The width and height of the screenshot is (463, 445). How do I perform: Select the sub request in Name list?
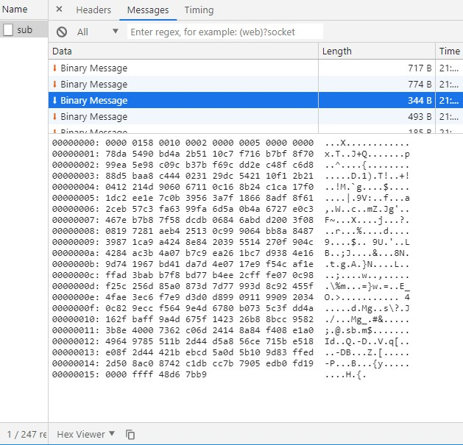[x=24, y=30]
